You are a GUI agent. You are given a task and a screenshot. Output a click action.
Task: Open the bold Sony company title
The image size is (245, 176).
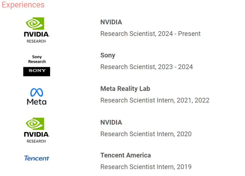point(107,55)
